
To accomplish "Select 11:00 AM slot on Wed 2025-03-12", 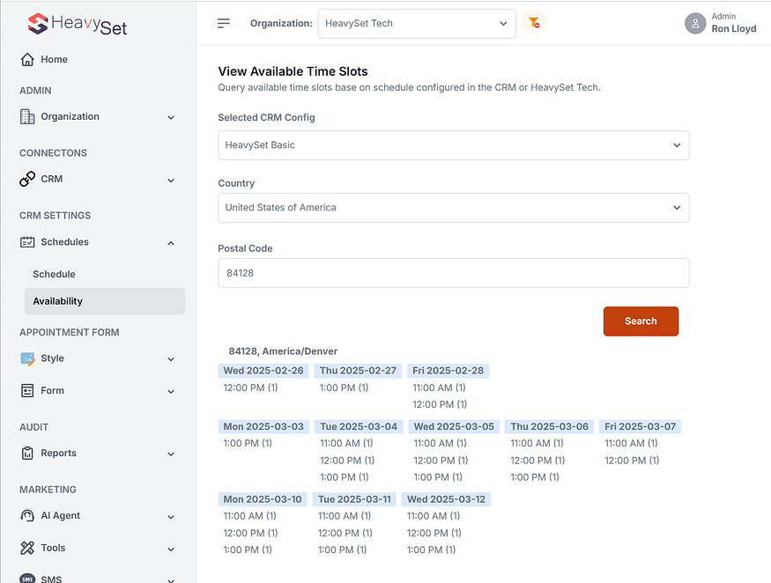I will pos(434,516).
